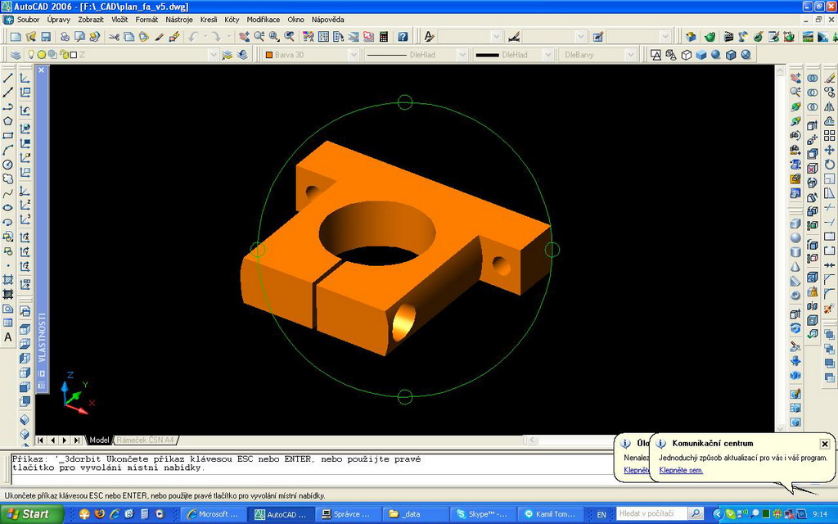Expand the DleBarvy plot style dropdown
Screen dimensions: 838x524
point(629,55)
